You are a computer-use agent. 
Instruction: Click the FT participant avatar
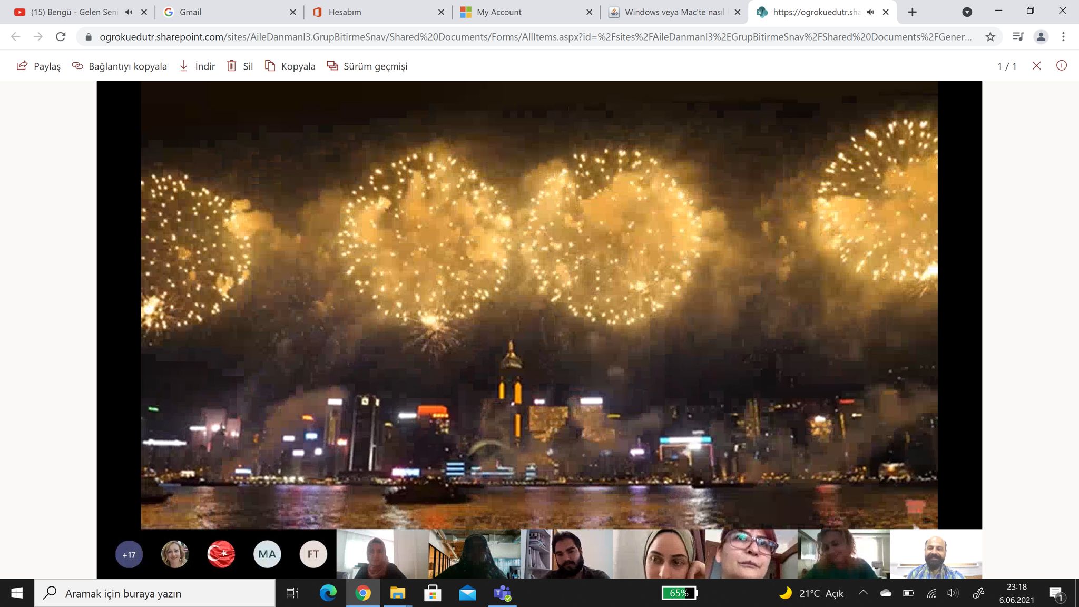pyautogui.click(x=313, y=554)
